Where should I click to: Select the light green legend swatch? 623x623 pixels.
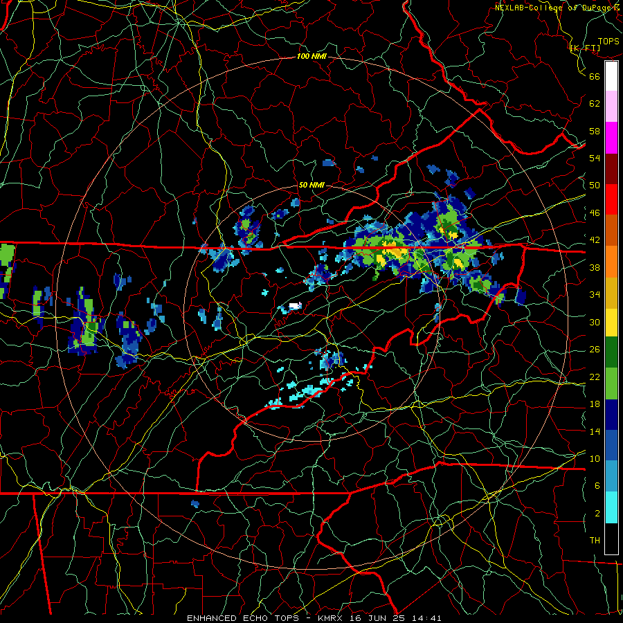[611, 383]
